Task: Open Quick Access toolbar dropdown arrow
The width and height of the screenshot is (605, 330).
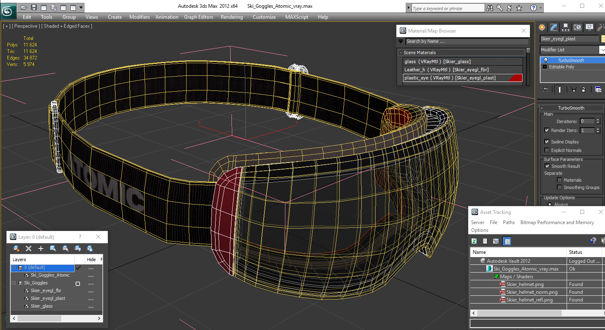Action: pos(81,7)
